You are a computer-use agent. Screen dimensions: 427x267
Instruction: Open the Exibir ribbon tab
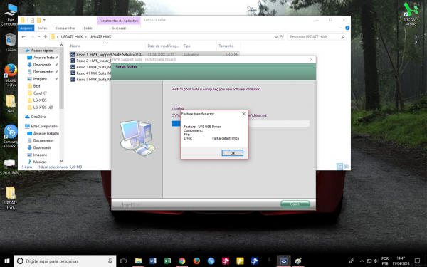[88, 28]
